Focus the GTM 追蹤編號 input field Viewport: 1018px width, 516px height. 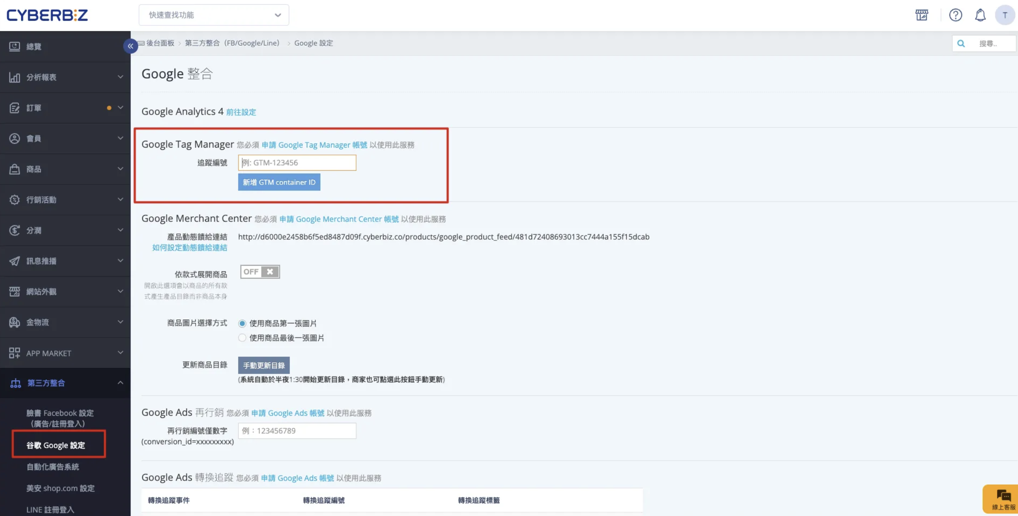[297, 163]
